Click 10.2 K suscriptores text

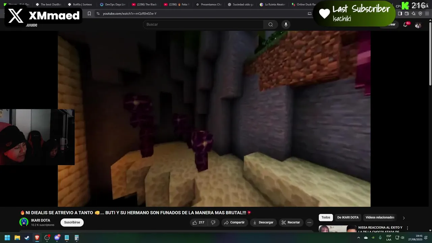(x=43, y=225)
